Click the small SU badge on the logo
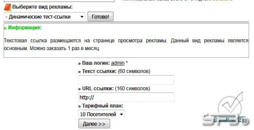This screenshot has width=254, height=130. 245,121
